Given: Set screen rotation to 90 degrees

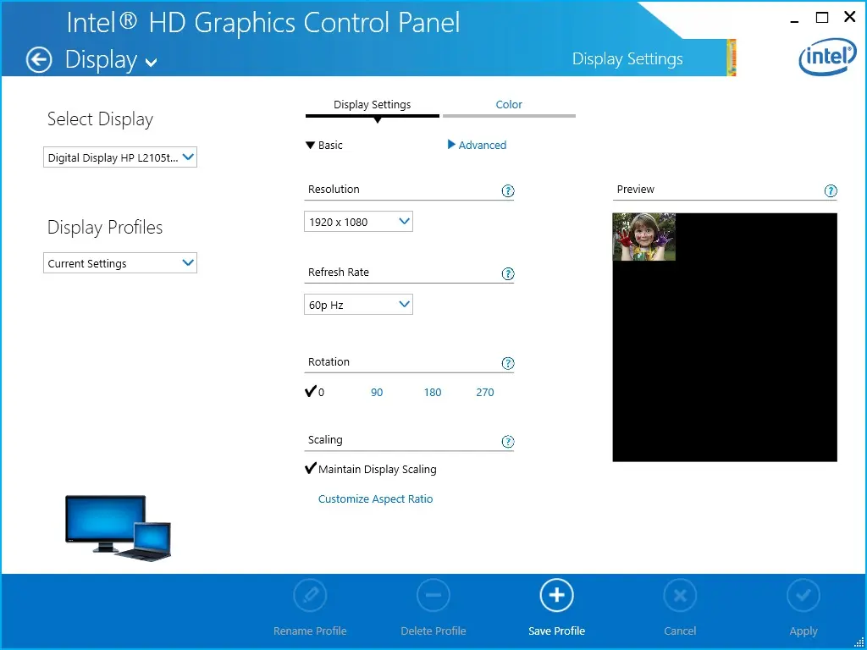Looking at the screenshot, I should tap(377, 392).
